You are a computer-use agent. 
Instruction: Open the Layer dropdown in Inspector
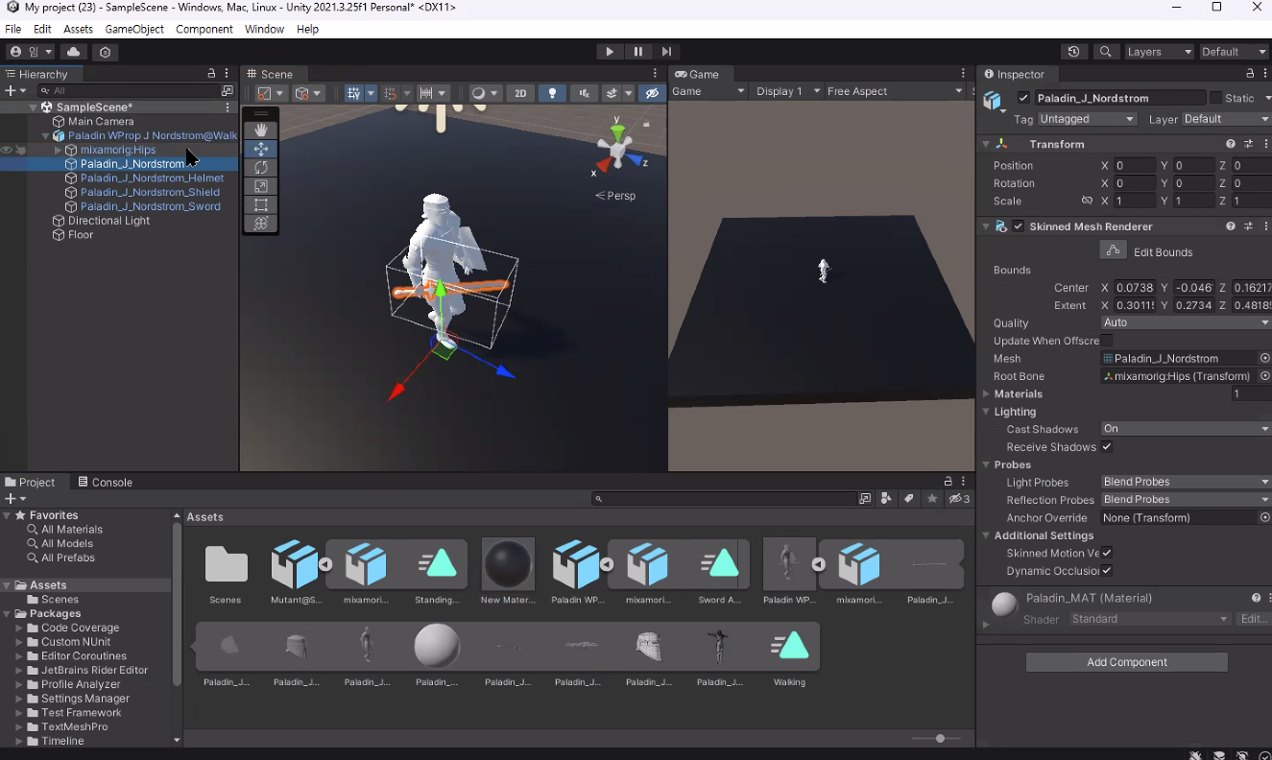pyautogui.click(x=1226, y=119)
